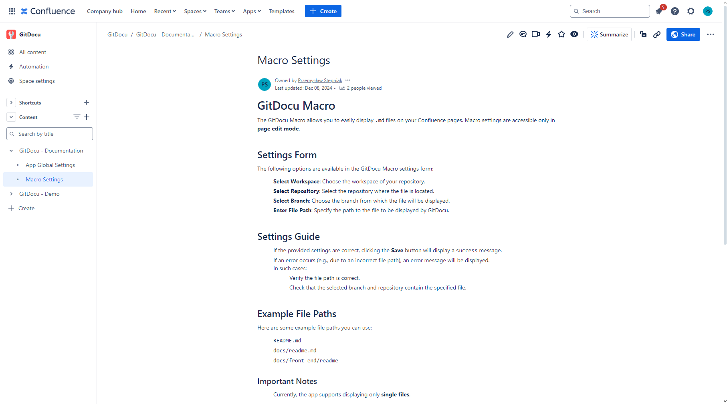Select Macro Settings in the page tree
Image resolution: width=727 pixels, height=404 pixels.
click(x=44, y=179)
